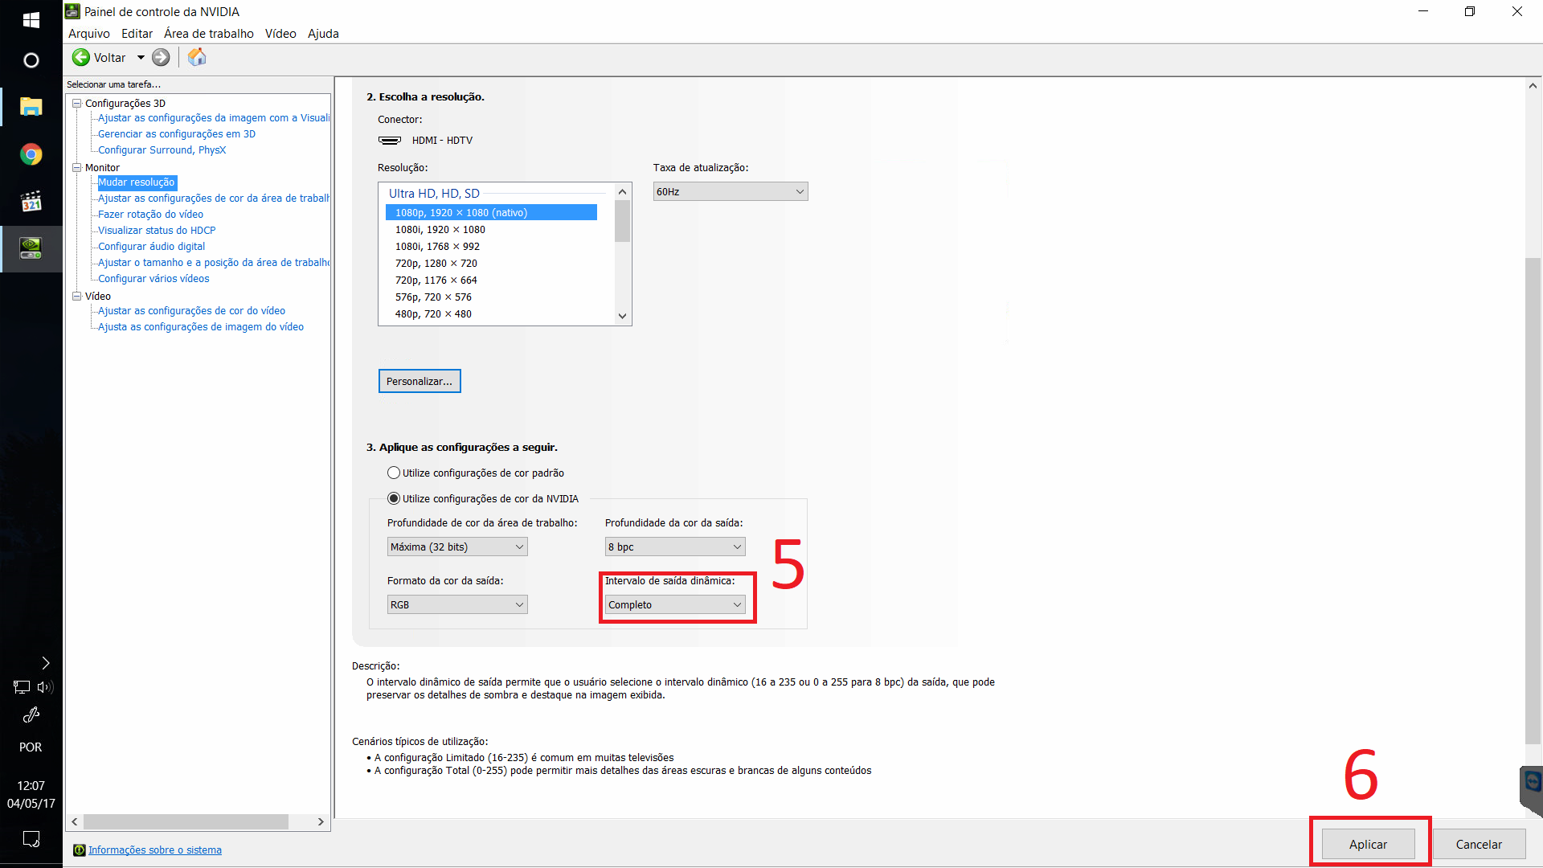Click the POR language indicator
The image size is (1543, 868).
click(31, 747)
